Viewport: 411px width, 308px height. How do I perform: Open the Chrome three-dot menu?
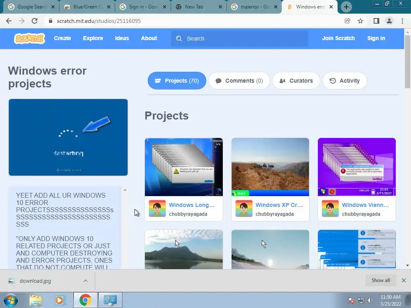click(x=402, y=21)
